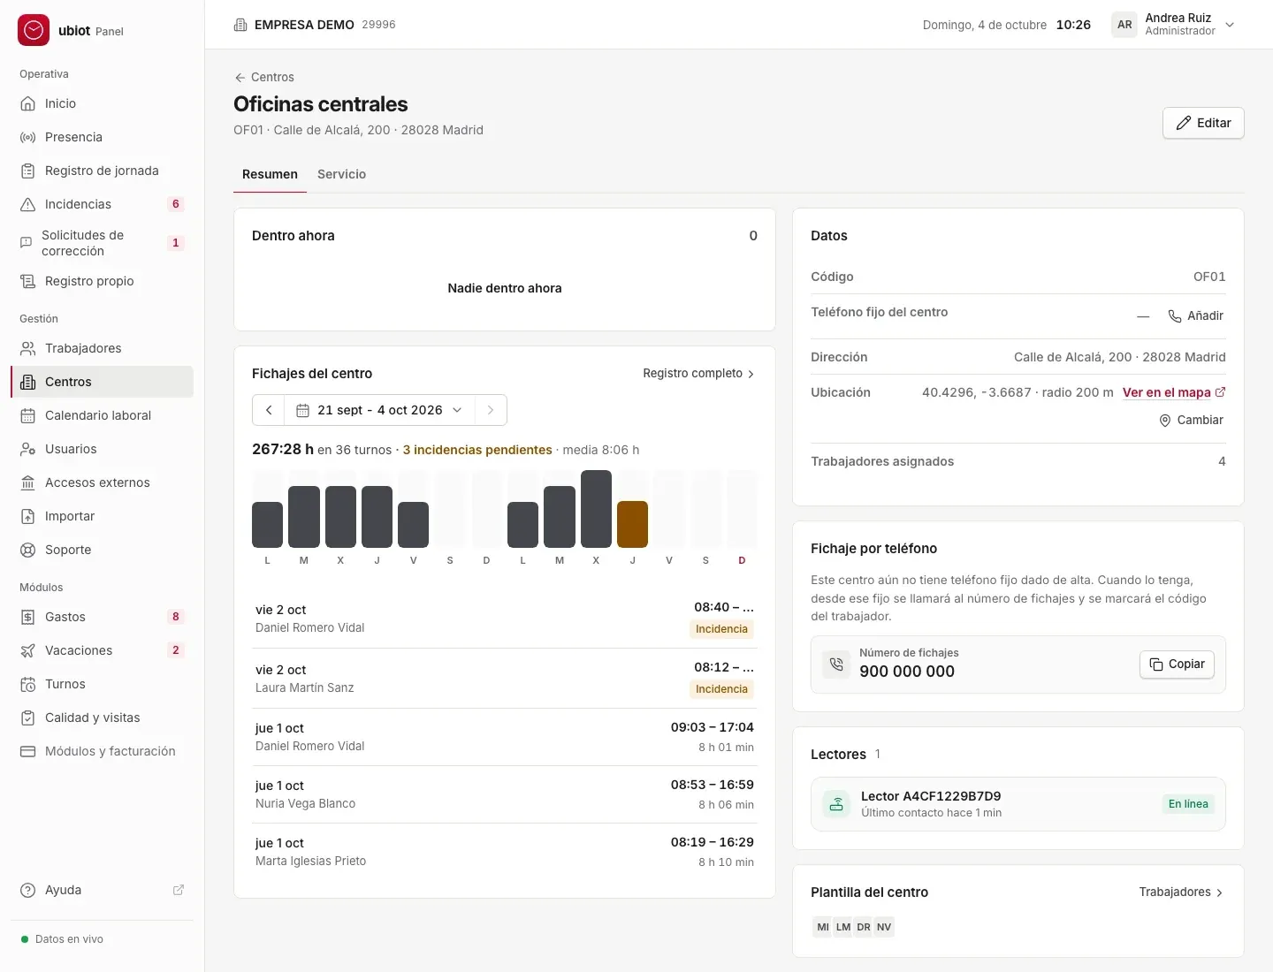Click Añadir for teléfono fijo
The width and height of the screenshot is (1273, 972).
point(1196,315)
